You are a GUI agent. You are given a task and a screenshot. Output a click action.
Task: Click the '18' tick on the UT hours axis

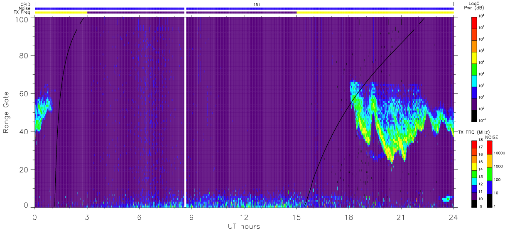pyautogui.click(x=348, y=217)
